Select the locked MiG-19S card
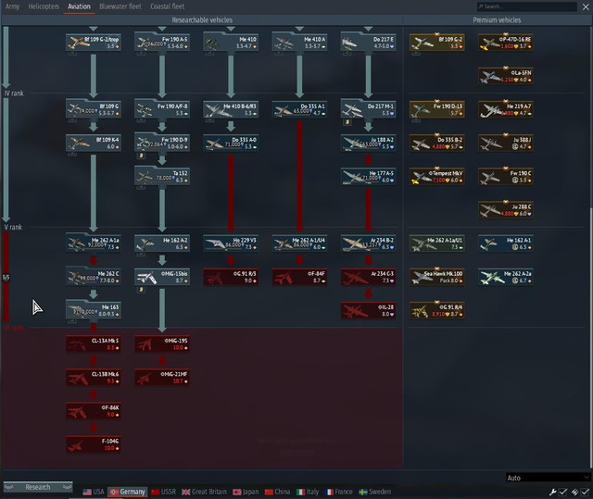 pyautogui.click(x=162, y=343)
